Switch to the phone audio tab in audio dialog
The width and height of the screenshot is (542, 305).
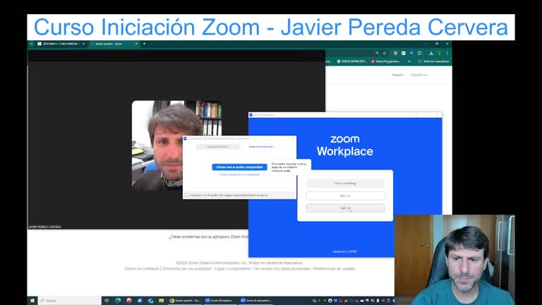tap(218, 147)
